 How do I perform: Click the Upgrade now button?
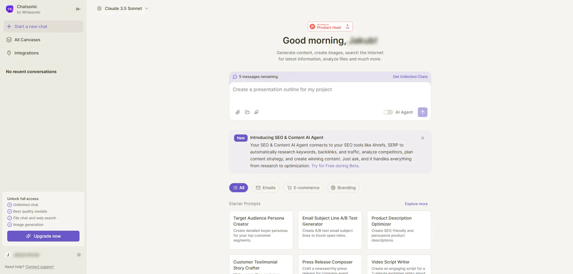pos(43,236)
